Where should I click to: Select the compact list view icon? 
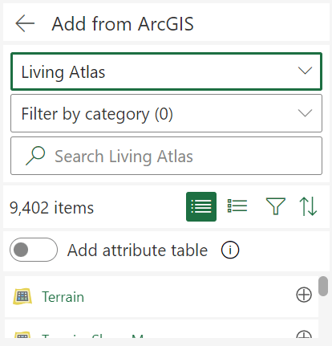coord(201,206)
